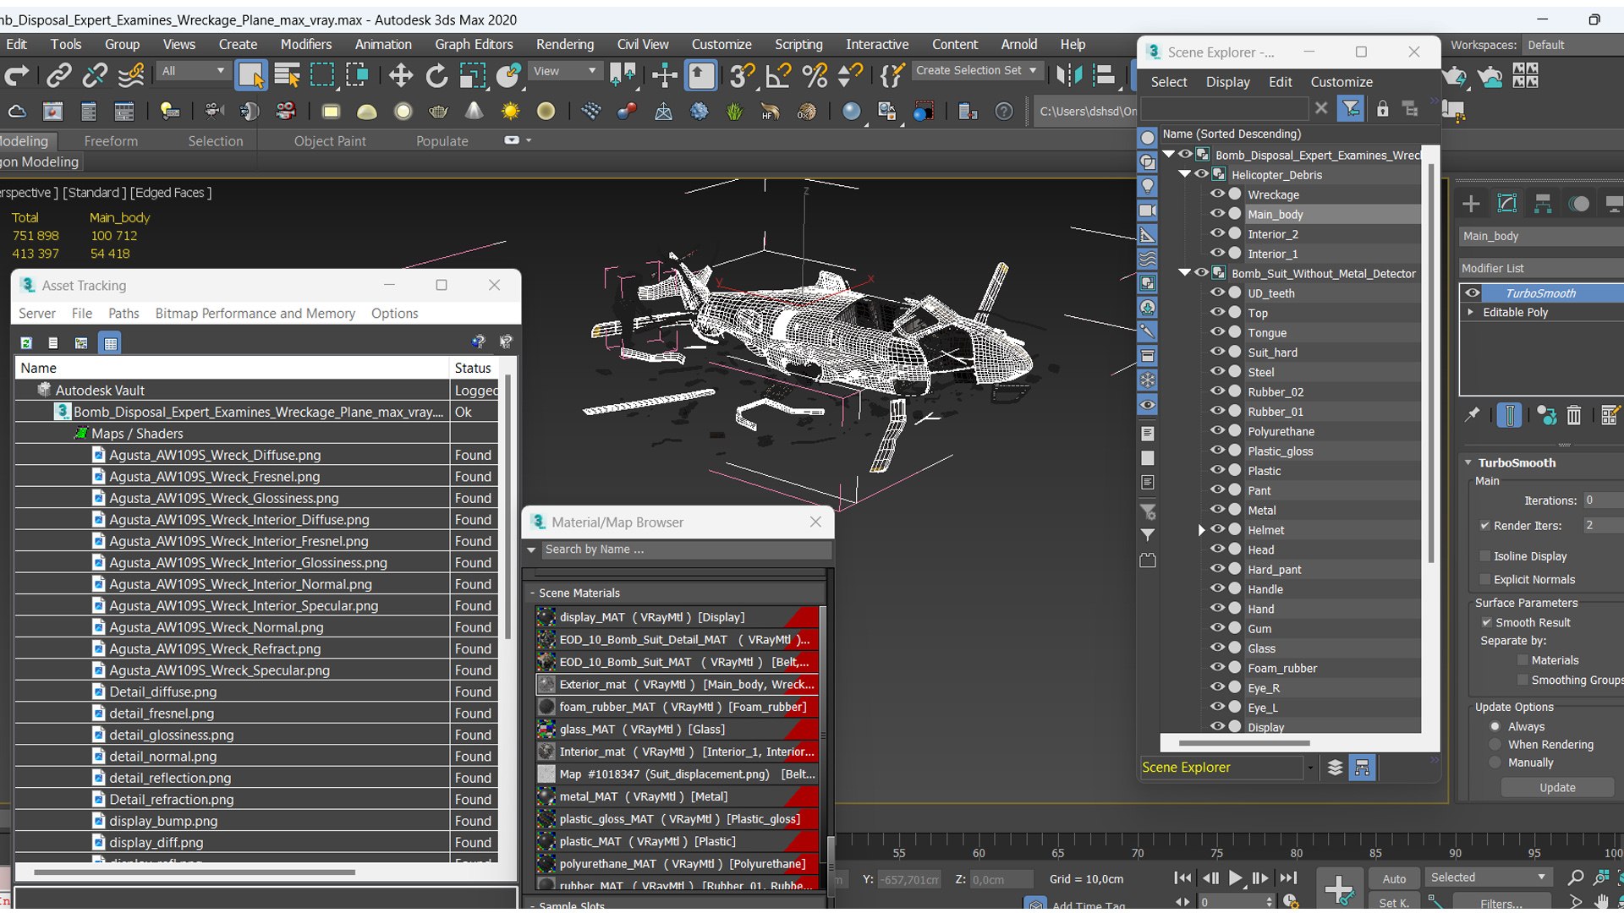Switch Asset Tracking to table view
The width and height of the screenshot is (1624, 913).
coord(110,342)
